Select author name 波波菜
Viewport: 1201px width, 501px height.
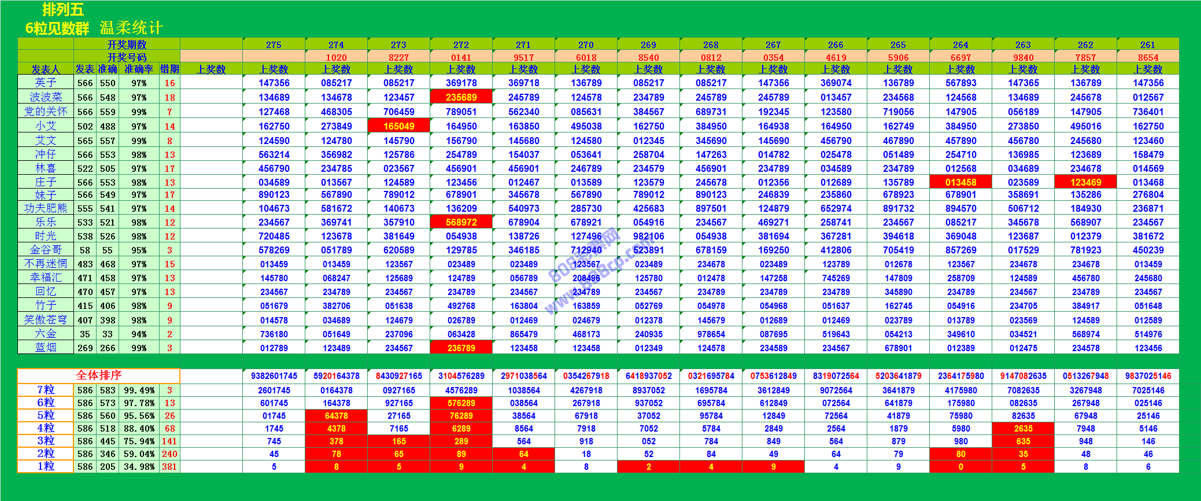46,97
